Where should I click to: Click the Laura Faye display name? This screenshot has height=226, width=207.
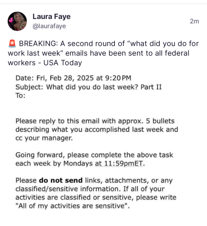click(x=52, y=17)
